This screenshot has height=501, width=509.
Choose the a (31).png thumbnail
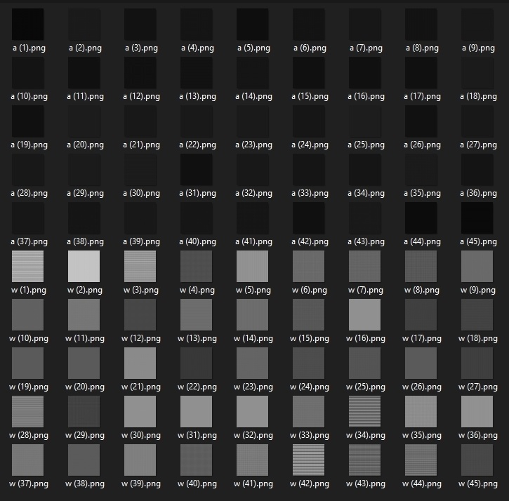pos(196,169)
